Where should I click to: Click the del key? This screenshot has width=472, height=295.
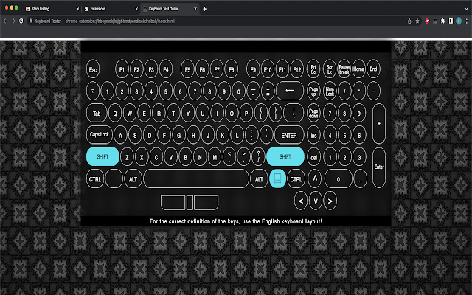(x=313, y=157)
